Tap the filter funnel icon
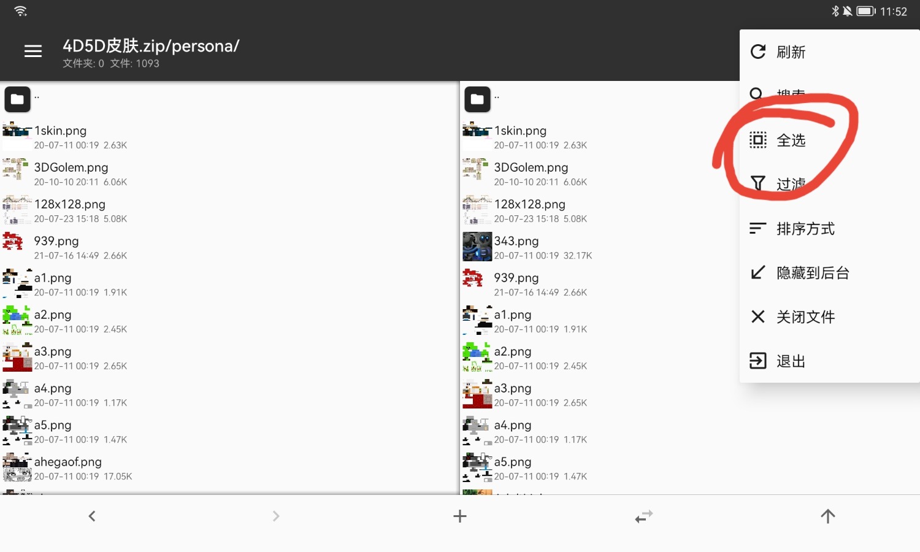Viewport: 920px width, 552px height. click(x=758, y=183)
